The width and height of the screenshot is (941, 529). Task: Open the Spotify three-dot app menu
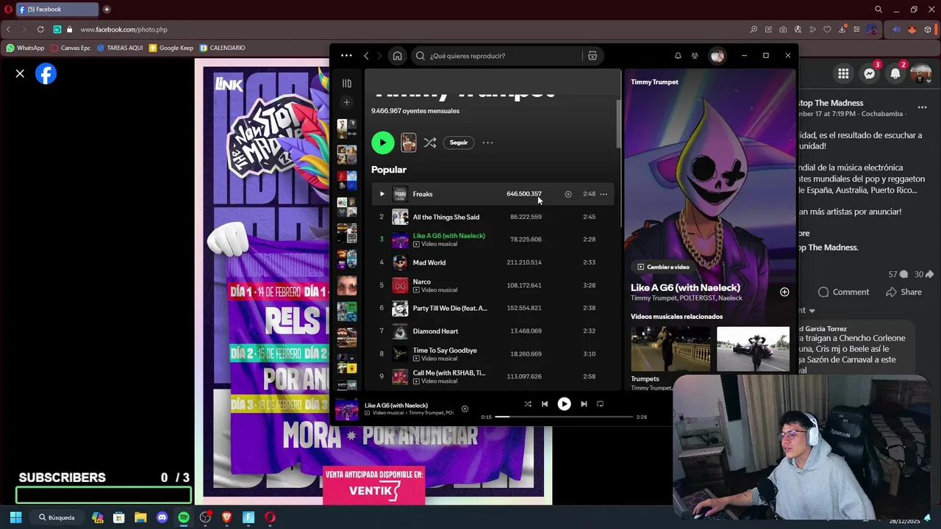coord(346,56)
